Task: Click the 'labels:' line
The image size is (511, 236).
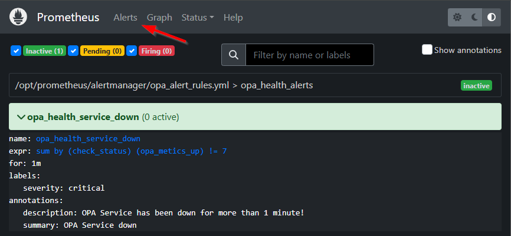Action: pyautogui.click(x=24, y=176)
